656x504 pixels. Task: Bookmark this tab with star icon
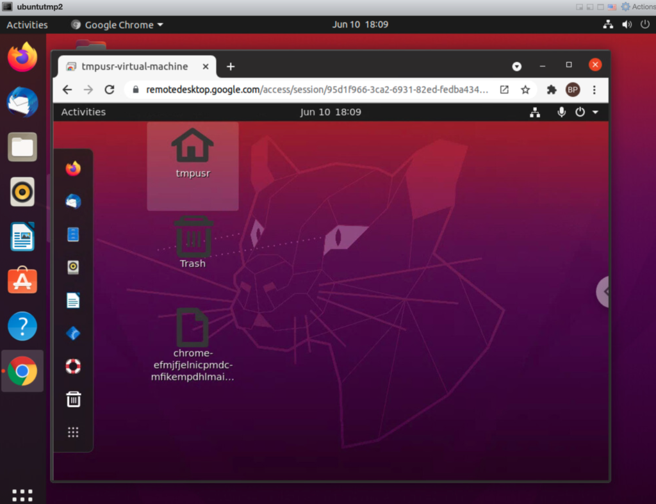click(x=525, y=90)
